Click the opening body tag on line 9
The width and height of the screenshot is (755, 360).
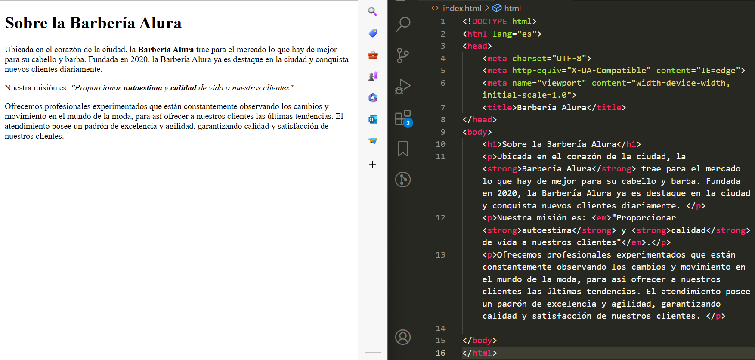click(x=477, y=132)
